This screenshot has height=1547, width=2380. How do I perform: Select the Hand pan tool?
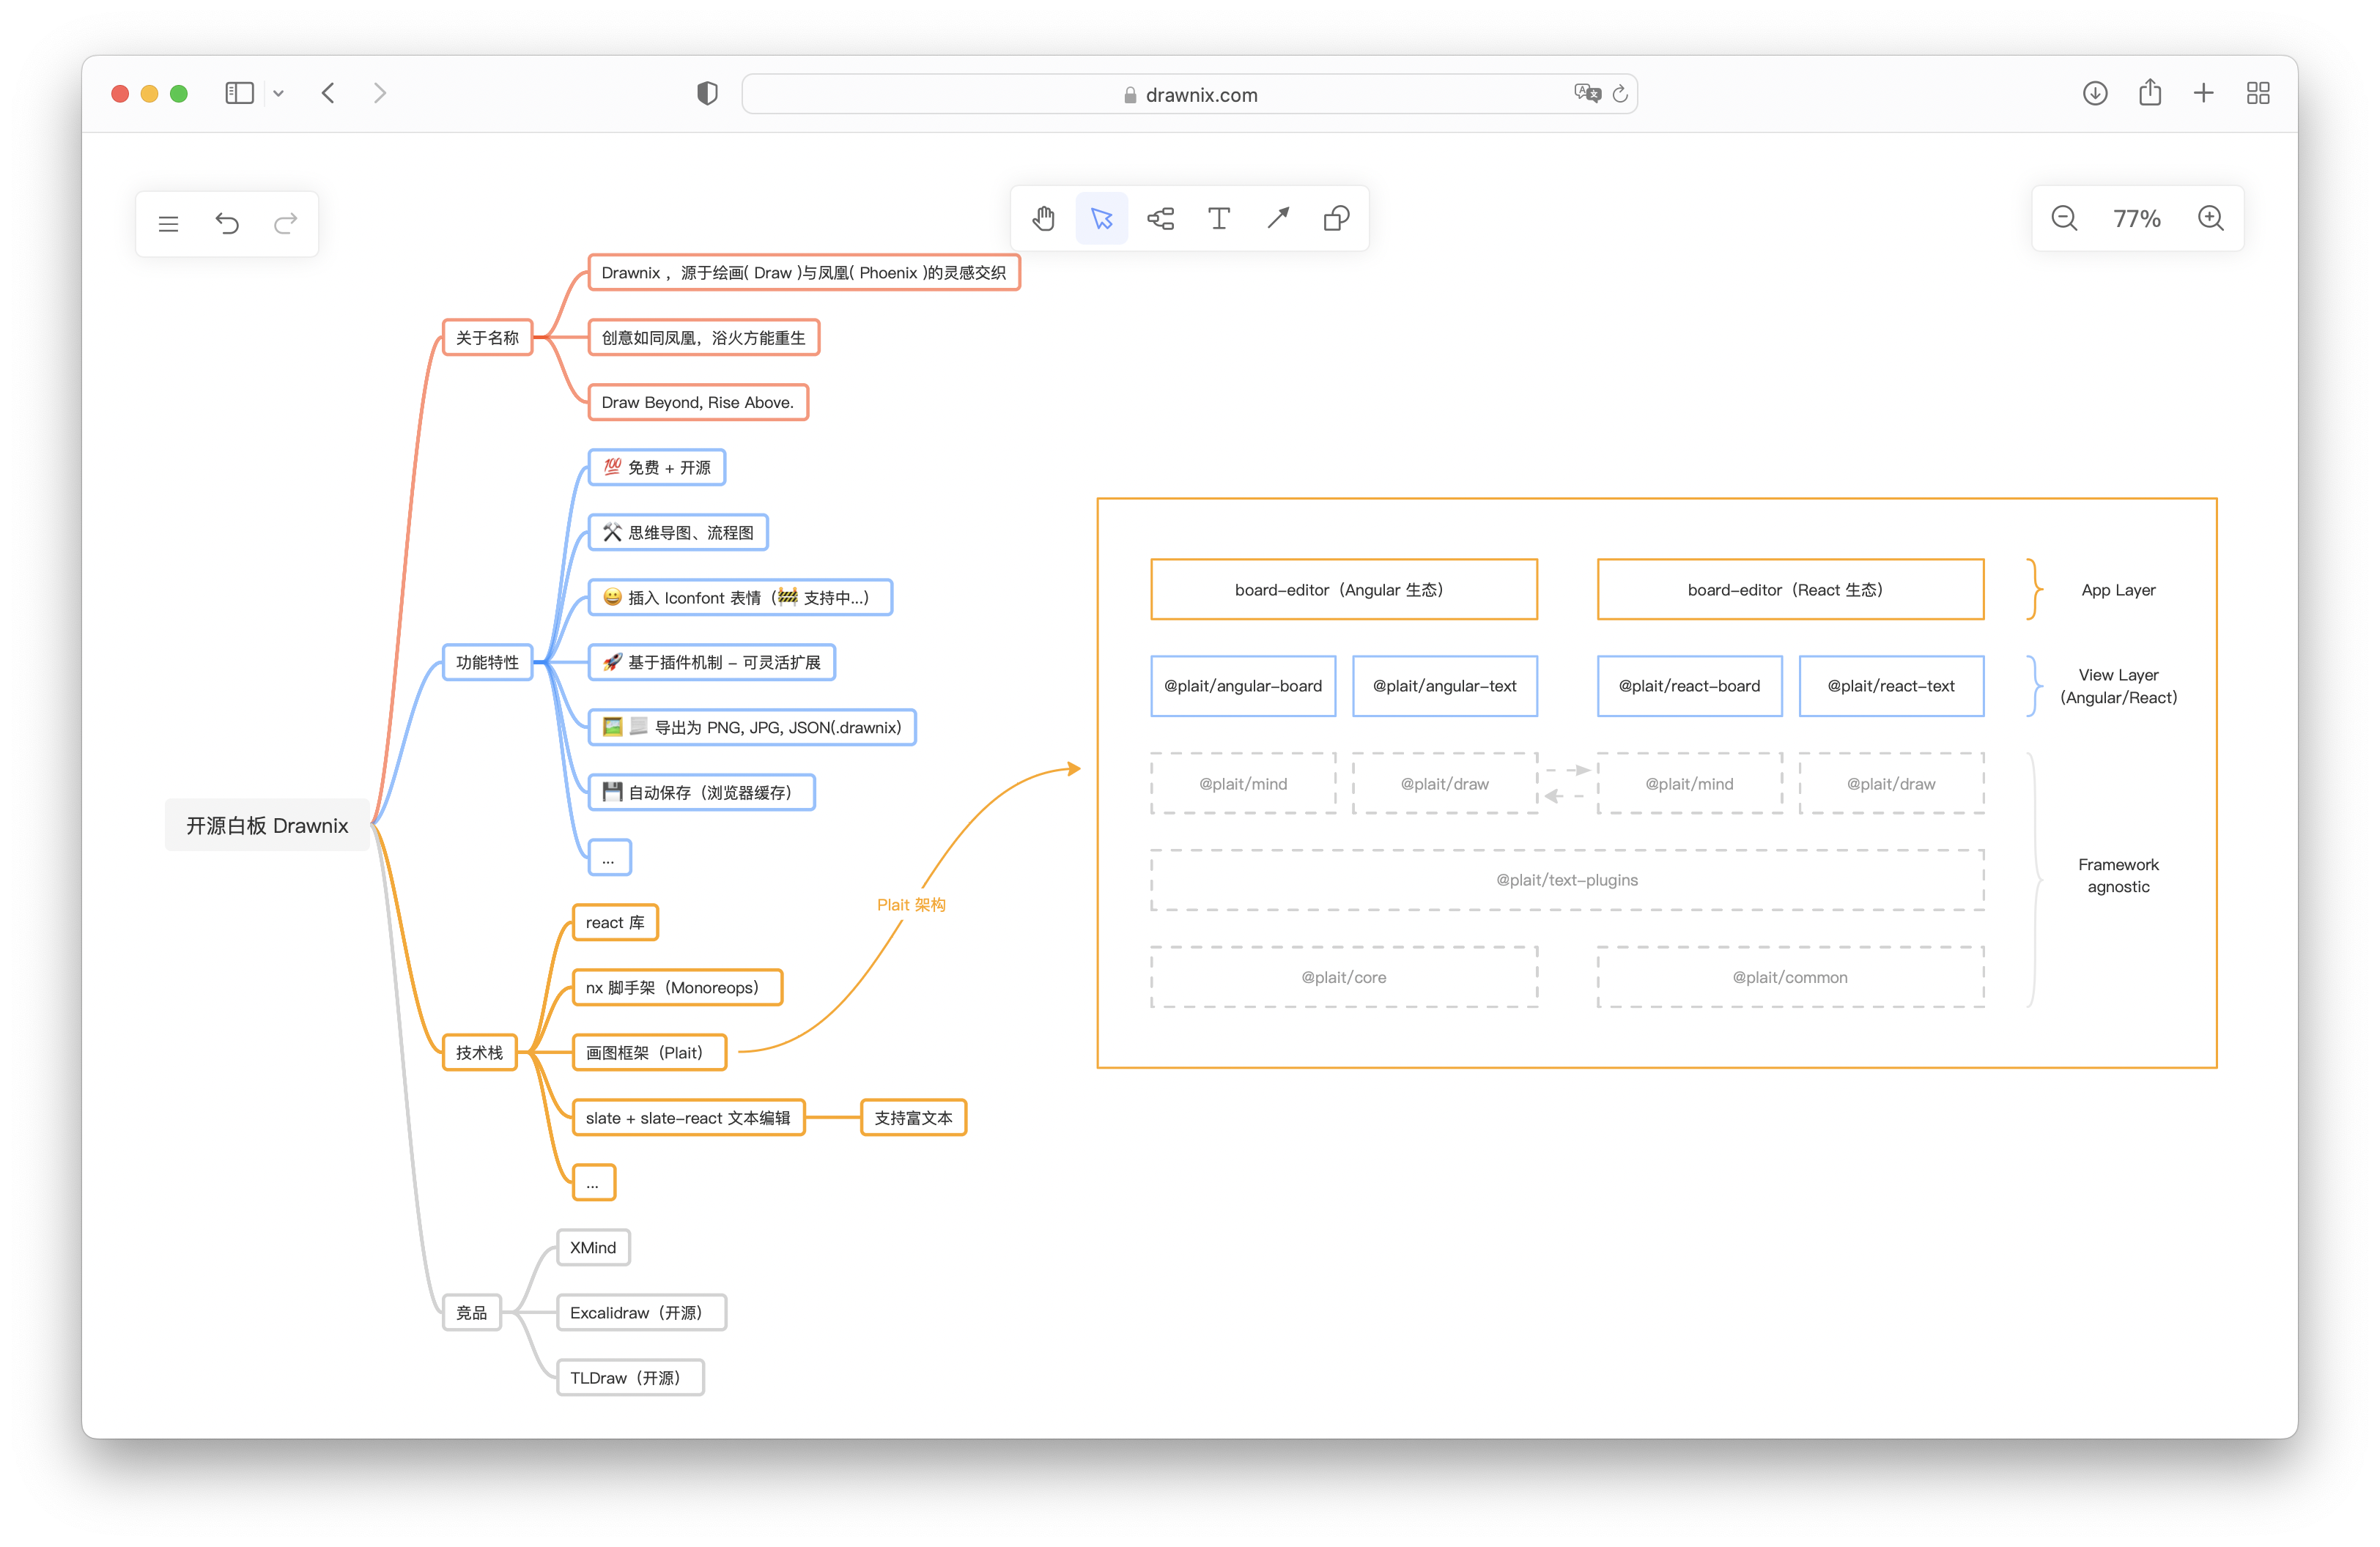(x=1043, y=219)
